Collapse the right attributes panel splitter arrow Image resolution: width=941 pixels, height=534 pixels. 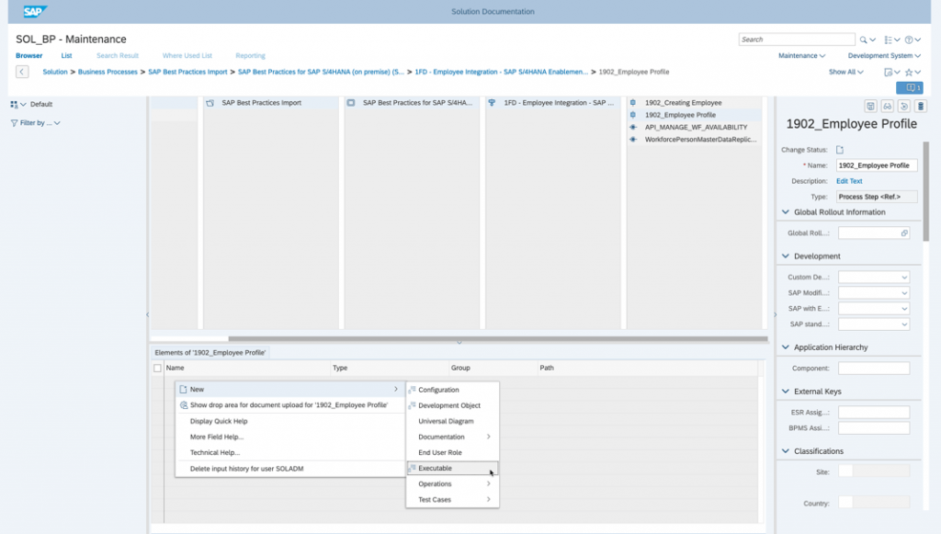coord(775,314)
